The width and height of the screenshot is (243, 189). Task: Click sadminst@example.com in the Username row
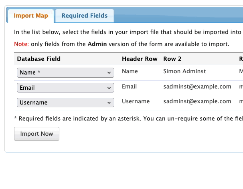[x=197, y=102]
